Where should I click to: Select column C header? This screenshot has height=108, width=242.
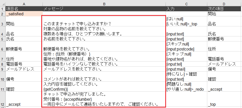pos(186,4)
